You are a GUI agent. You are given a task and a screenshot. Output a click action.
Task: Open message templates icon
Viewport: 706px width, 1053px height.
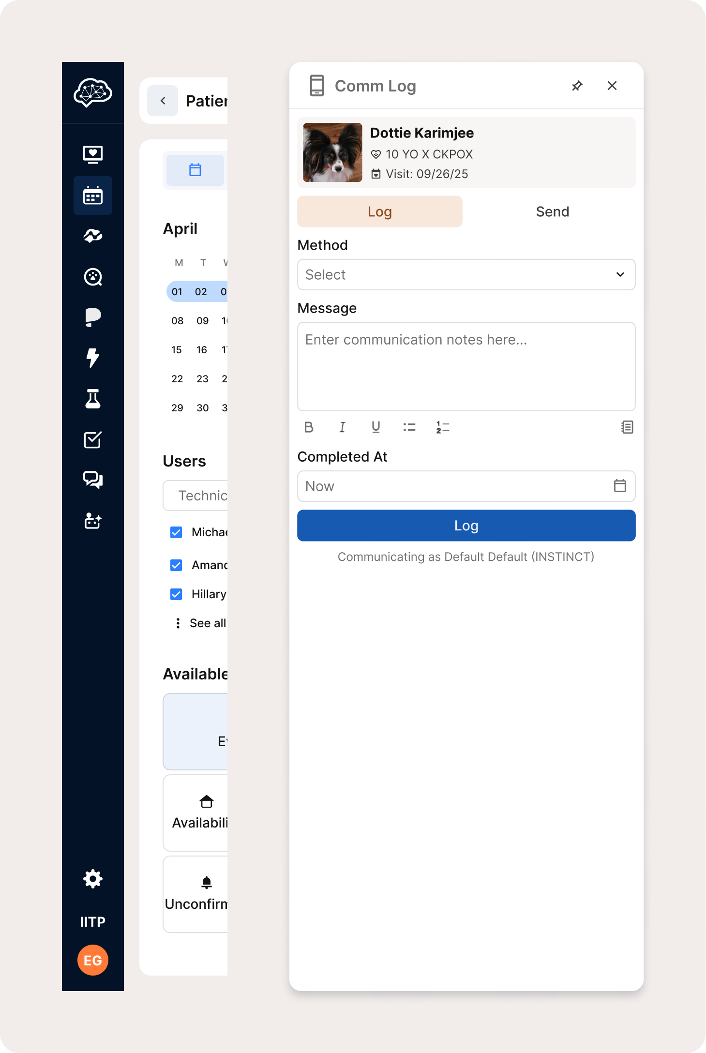tap(627, 427)
